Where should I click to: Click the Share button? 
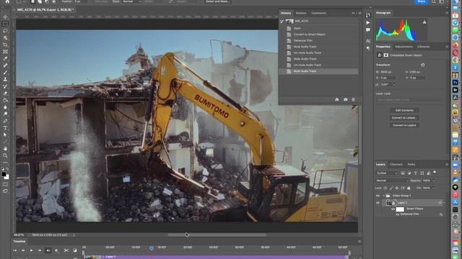(x=422, y=1)
